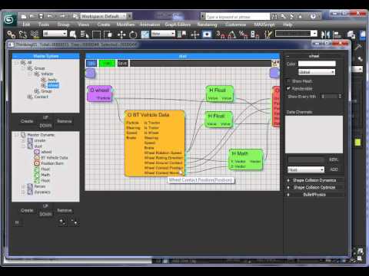This screenshot has width=369, height=276.
Task: Click Save File in quick access toolbar
Action: 41,16
